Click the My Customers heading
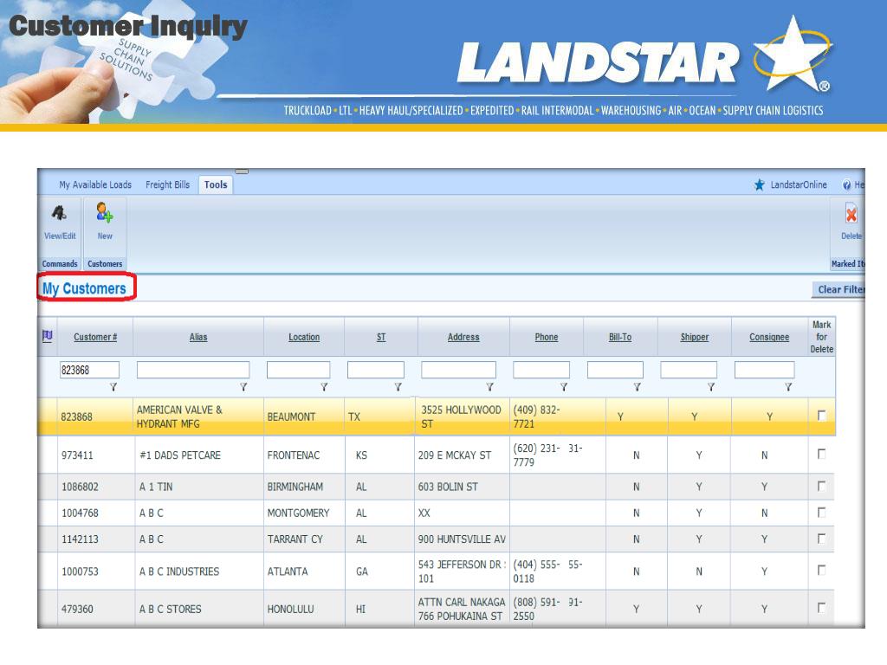The height and width of the screenshot is (665, 887). 84,288
